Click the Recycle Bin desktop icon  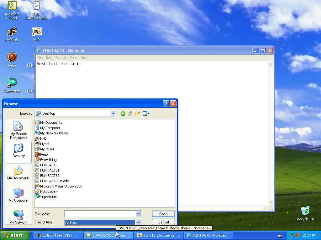pos(305,213)
